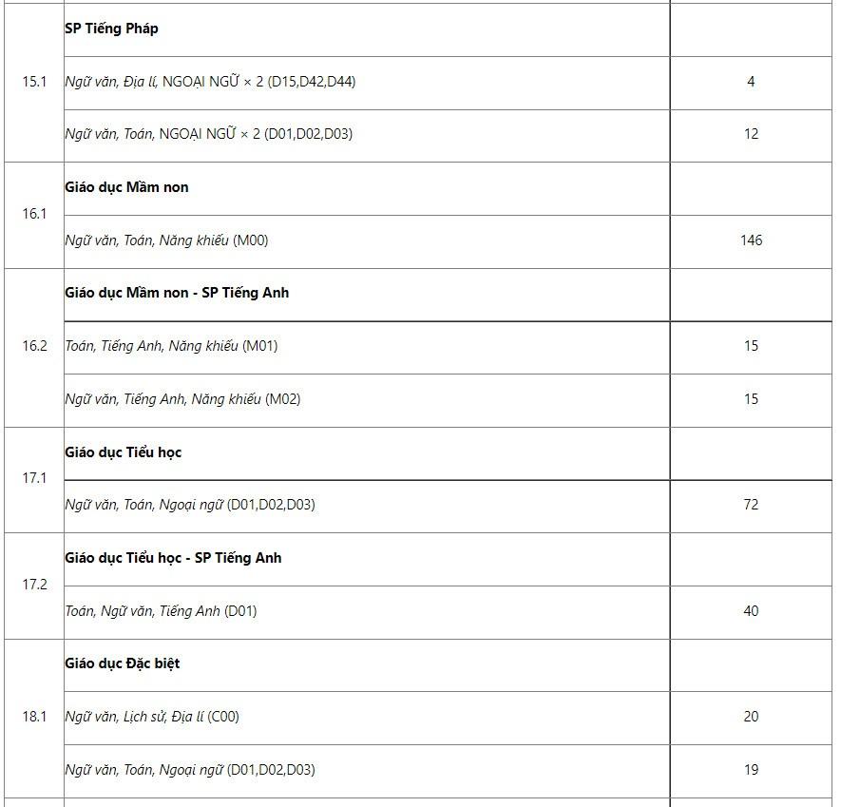This screenshot has height=807, width=841.
Task: Click the SP Tiếng Pháp heading
Action: click(111, 29)
